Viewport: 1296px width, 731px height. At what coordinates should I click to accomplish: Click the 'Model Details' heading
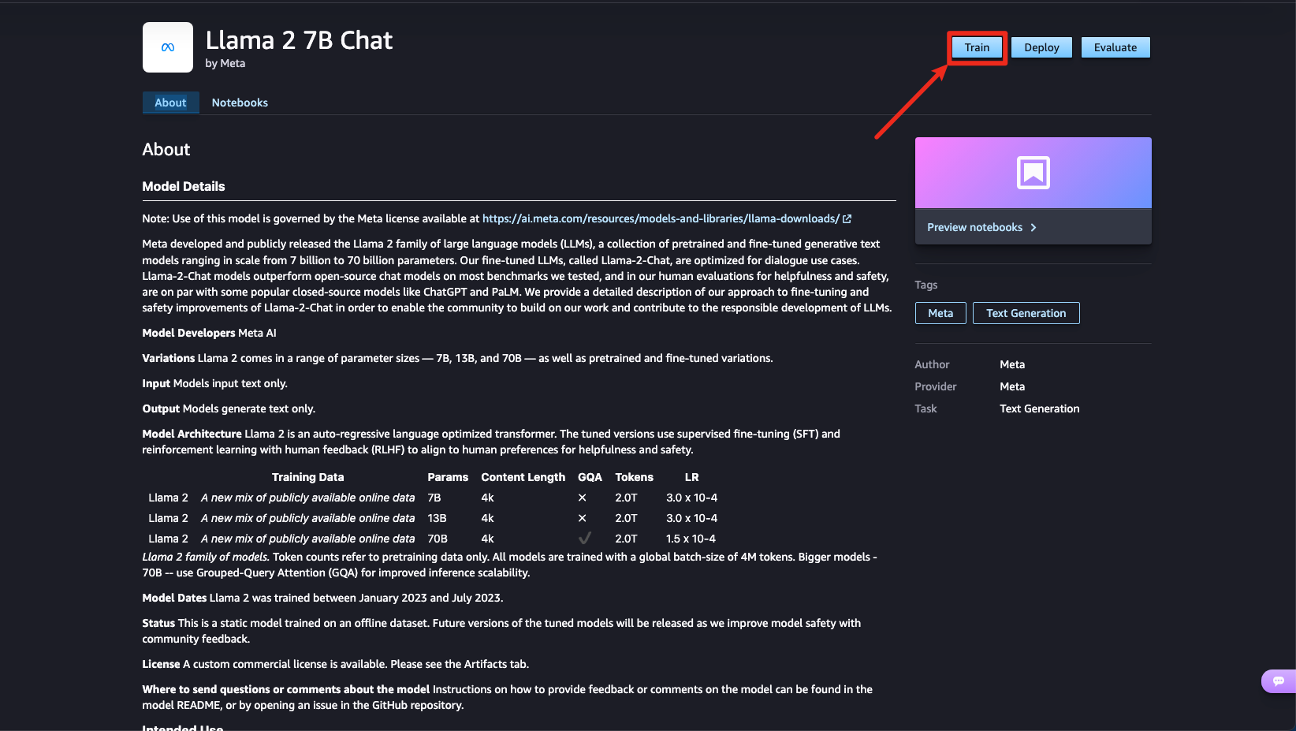[184, 186]
